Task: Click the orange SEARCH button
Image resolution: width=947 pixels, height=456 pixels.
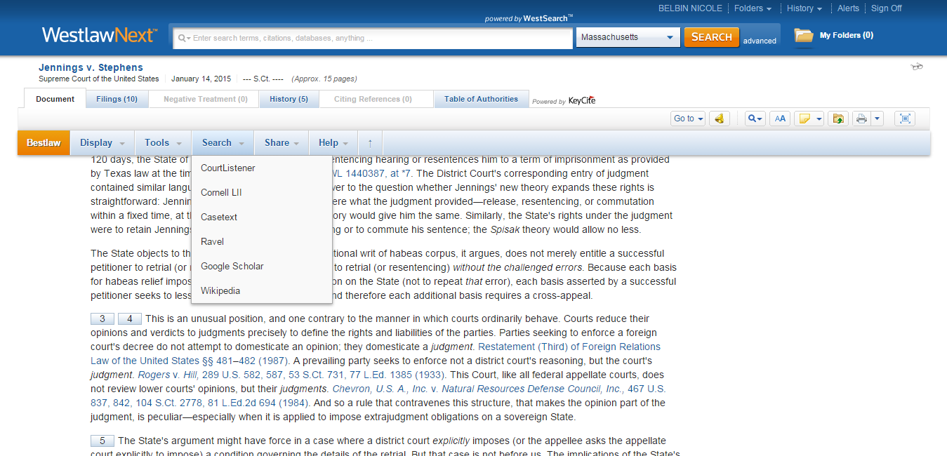Action: 712,37
